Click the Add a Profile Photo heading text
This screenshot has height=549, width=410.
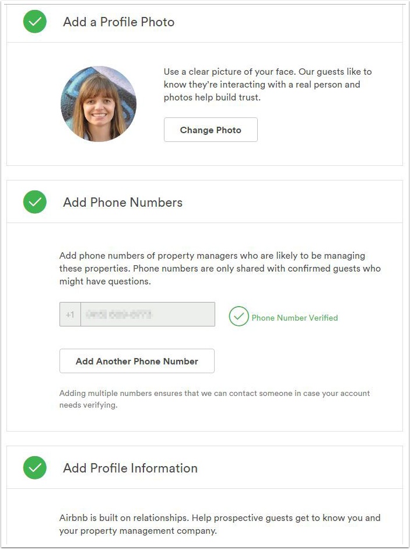point(119,22)
